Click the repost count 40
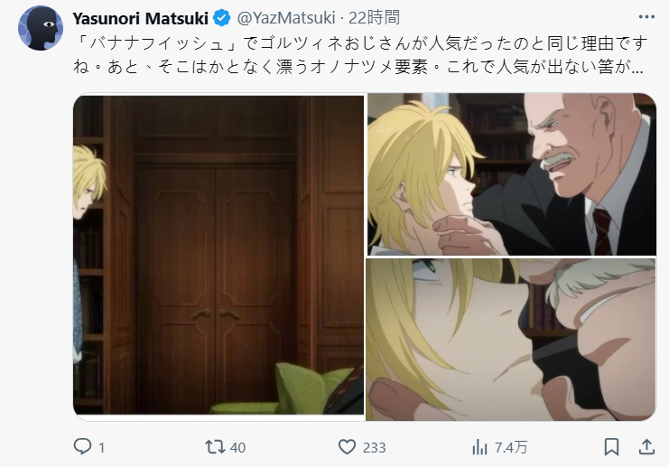The width and height of the screenshot is (669, 467). pyautogui.click(x=237, y=448)
